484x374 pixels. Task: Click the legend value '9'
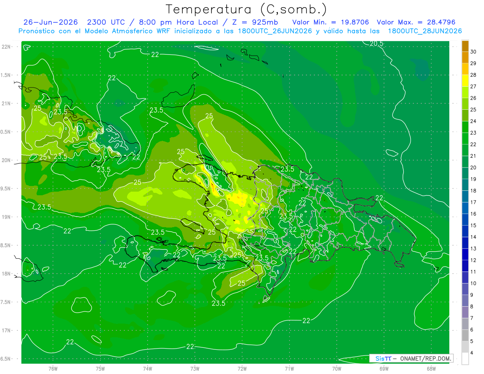pyautogui.click(x=472, y=295)
